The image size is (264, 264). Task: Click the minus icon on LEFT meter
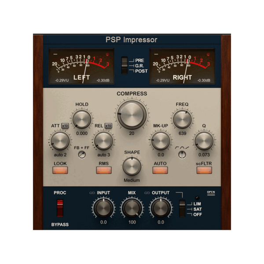(x=55, y=54)
